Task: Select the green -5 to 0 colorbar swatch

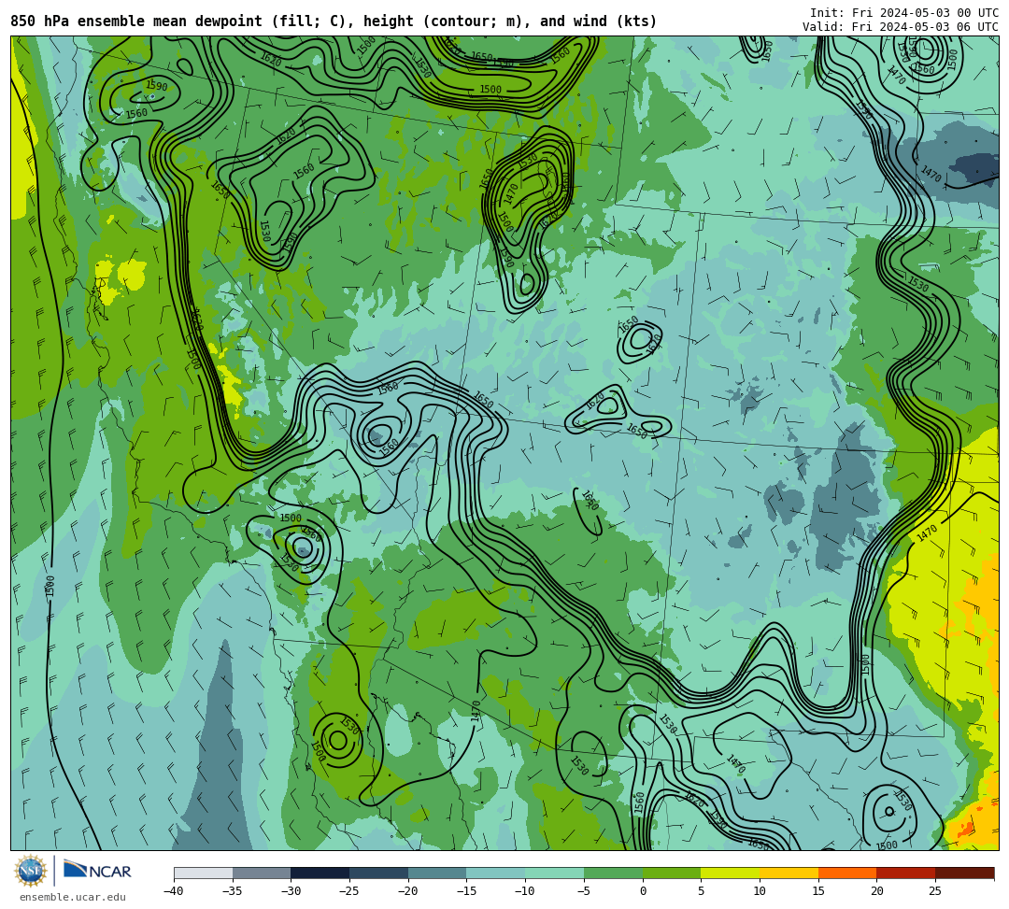Action: 613,873
